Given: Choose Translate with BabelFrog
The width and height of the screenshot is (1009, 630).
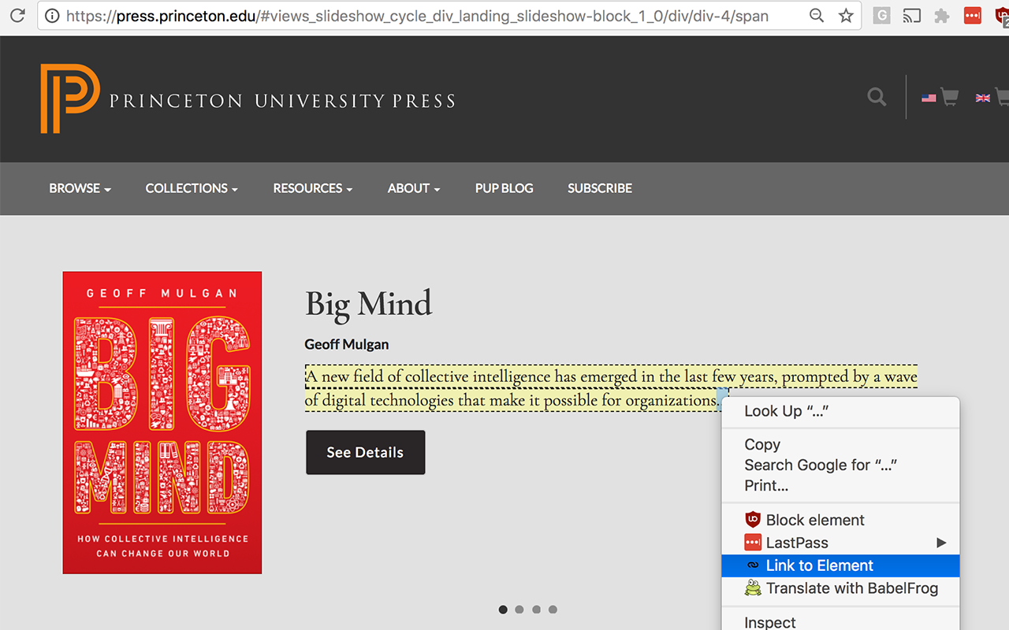Looking at the screenshot, I should click(x=840, y=588).
